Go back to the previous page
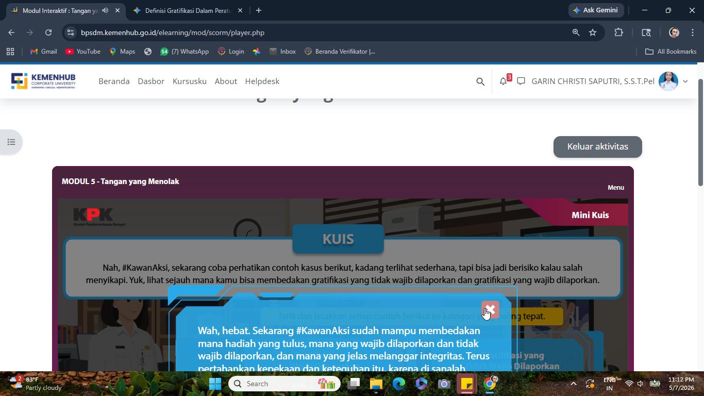The width and height of the screenshot is (704, 396). pyautogui.click(x=11, y=32)
